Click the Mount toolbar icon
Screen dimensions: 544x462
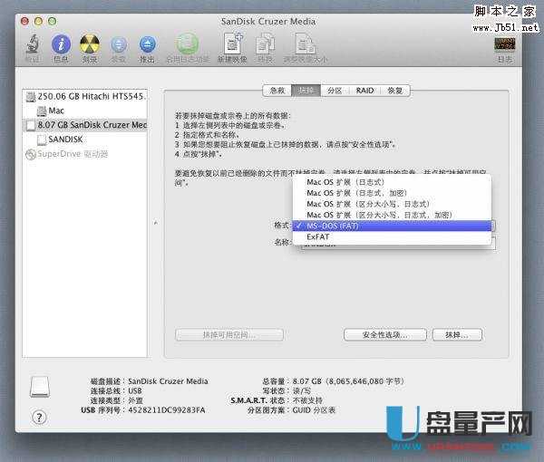pos(118,44)
